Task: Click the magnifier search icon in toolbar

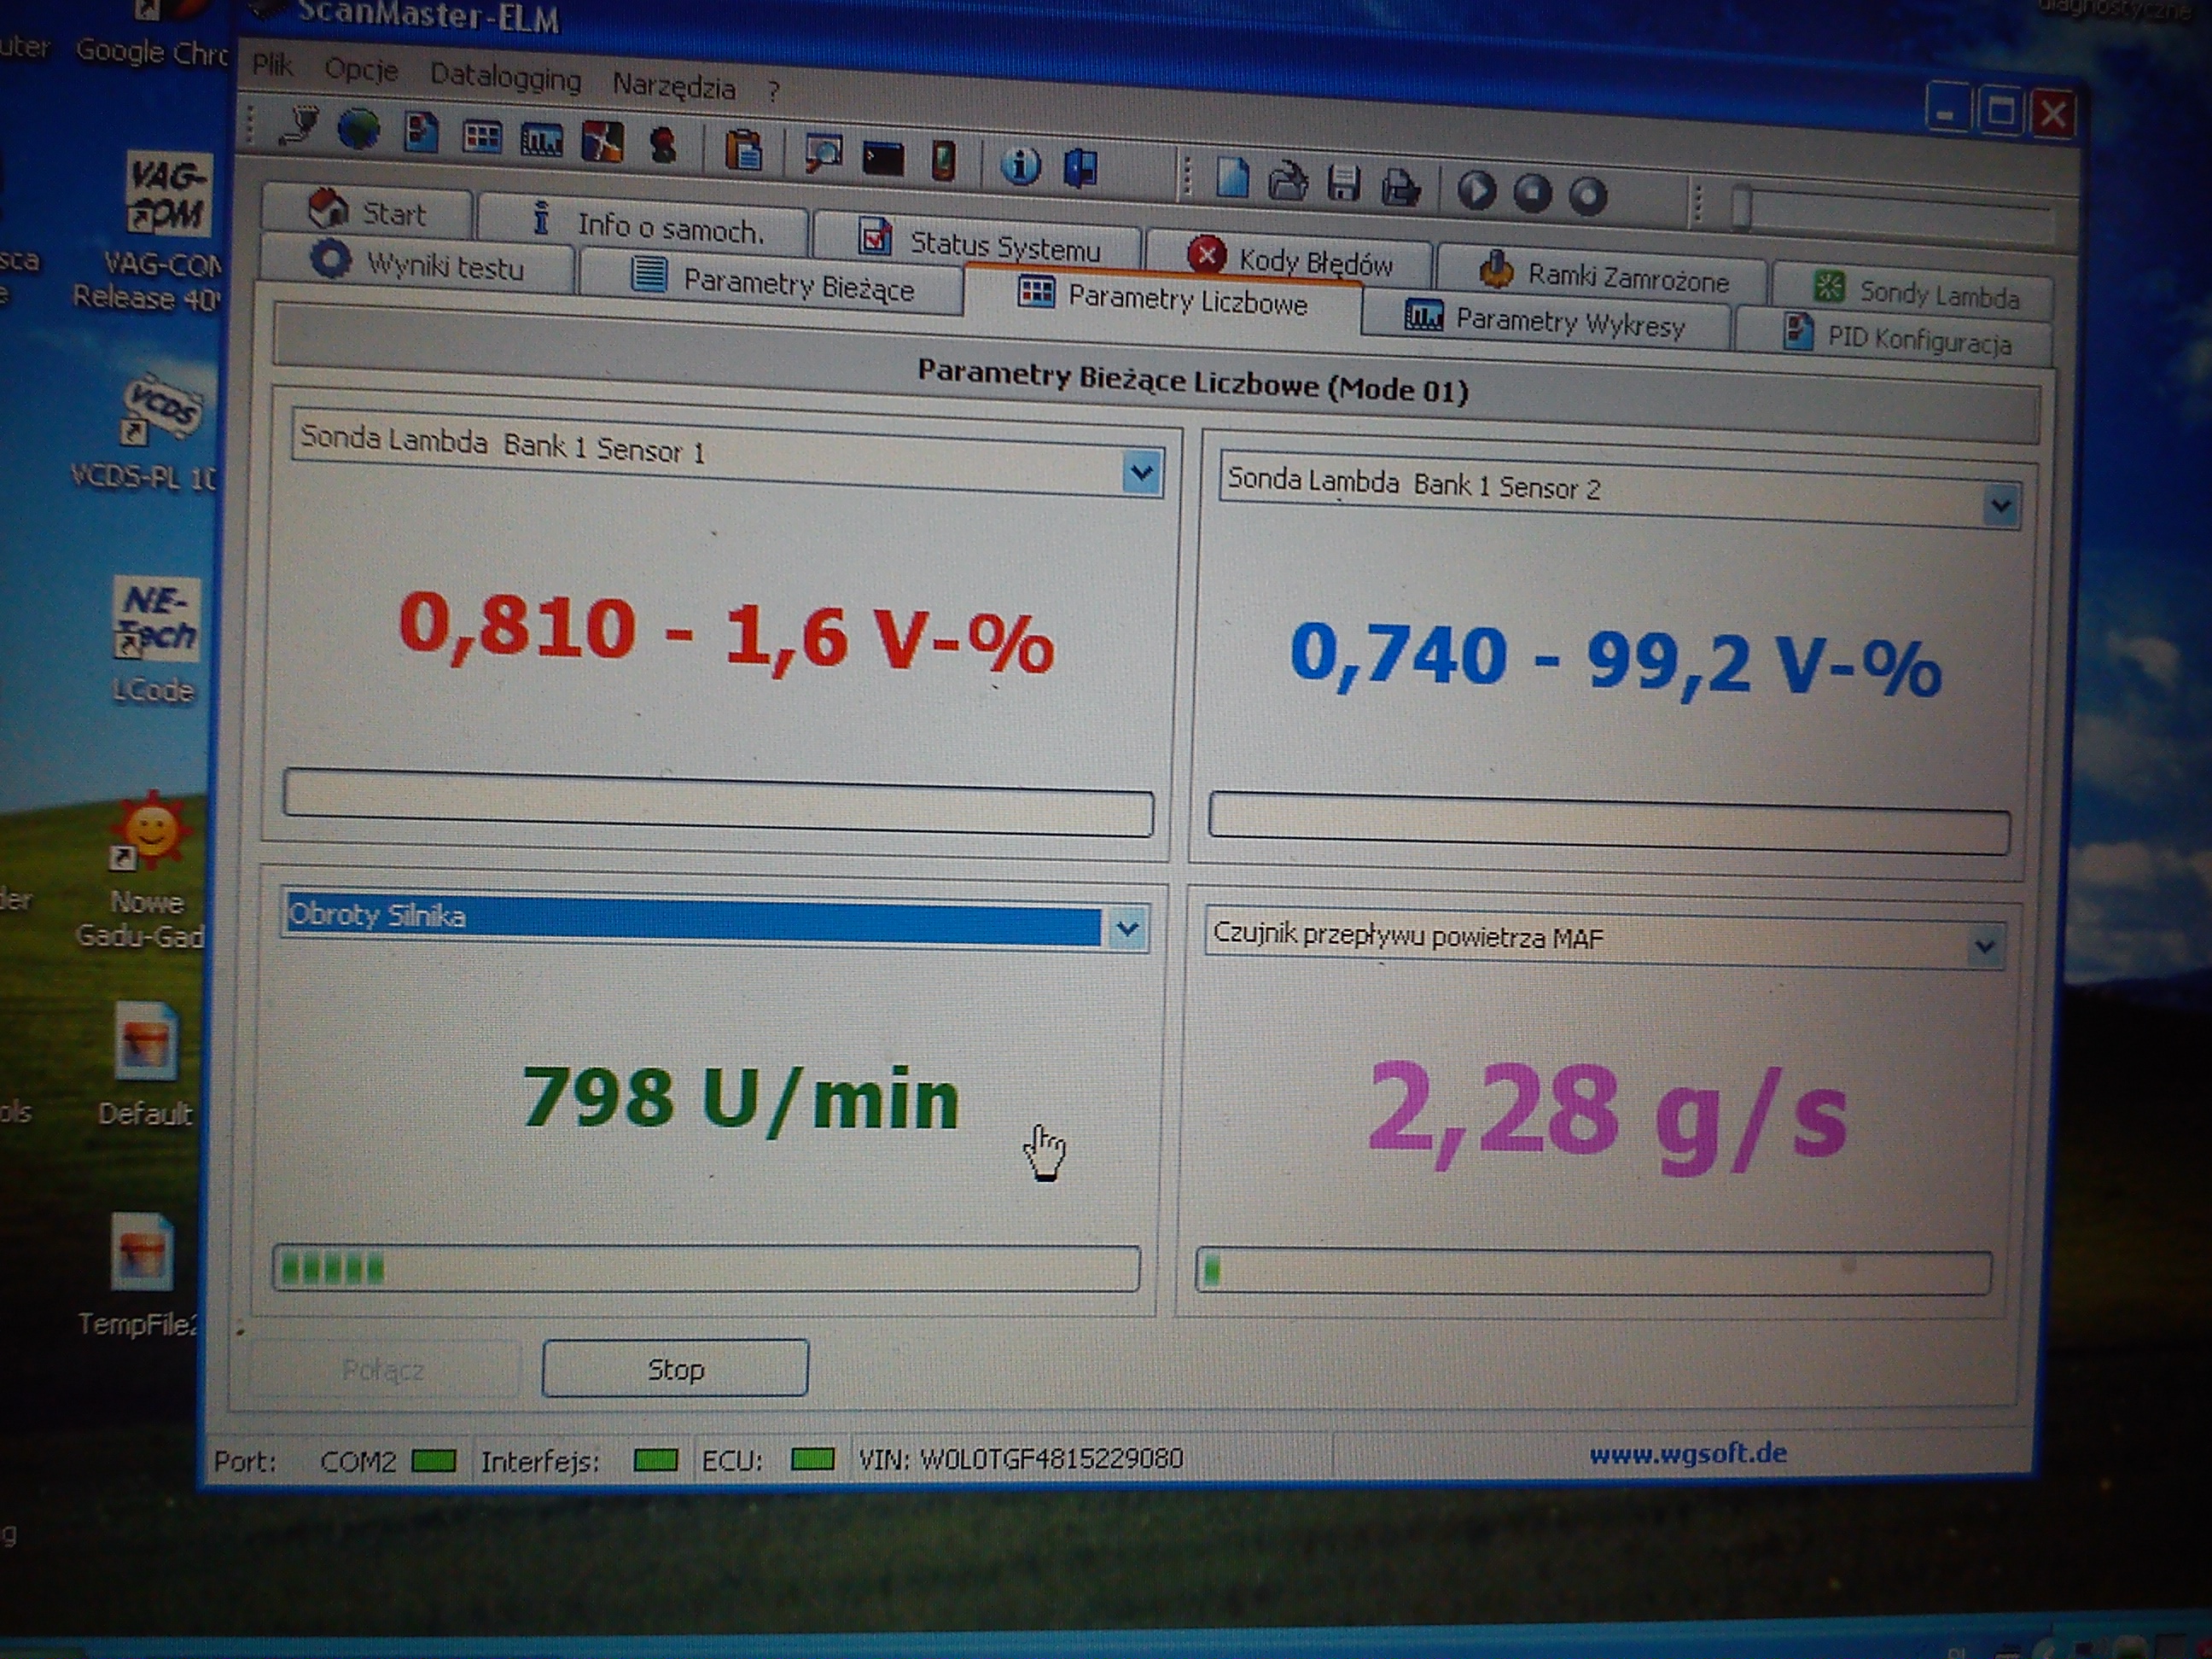Action: pos(823,154)
